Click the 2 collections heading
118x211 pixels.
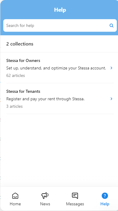click(x=20, y=44)
